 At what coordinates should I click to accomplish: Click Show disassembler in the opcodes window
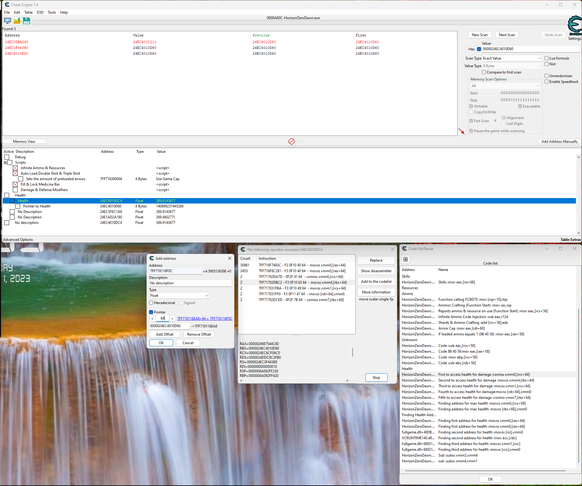[376, 271]
